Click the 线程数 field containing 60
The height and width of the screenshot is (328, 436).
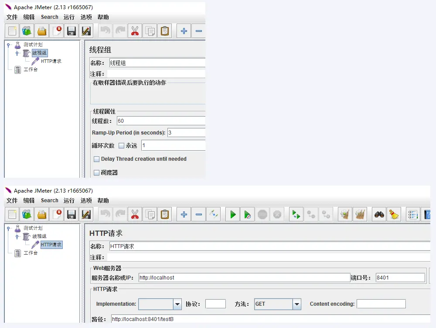[x=160, y=121]
